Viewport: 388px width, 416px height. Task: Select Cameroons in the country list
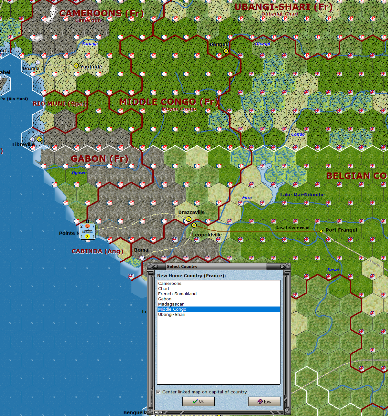pos(219,283)
